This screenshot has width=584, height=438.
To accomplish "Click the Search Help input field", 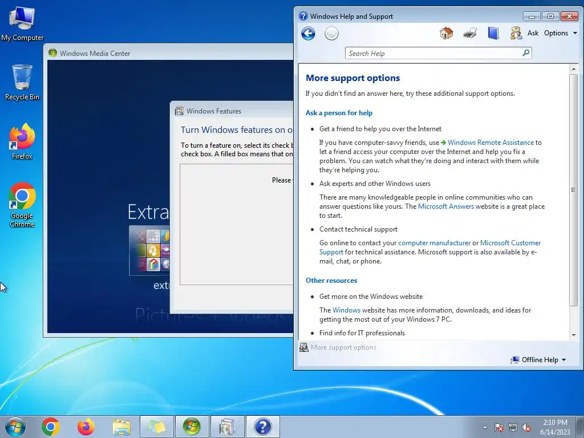I will tap(434, 53).
